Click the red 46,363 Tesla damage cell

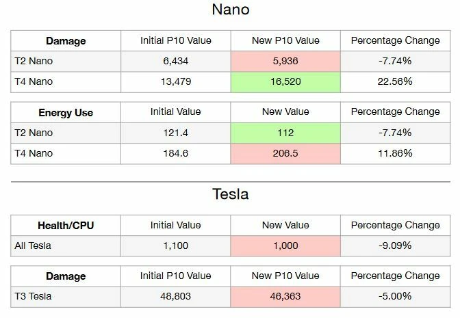285,297
